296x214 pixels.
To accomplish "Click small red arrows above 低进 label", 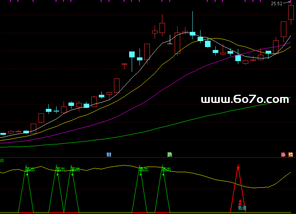I will click(x=240, y=202).
